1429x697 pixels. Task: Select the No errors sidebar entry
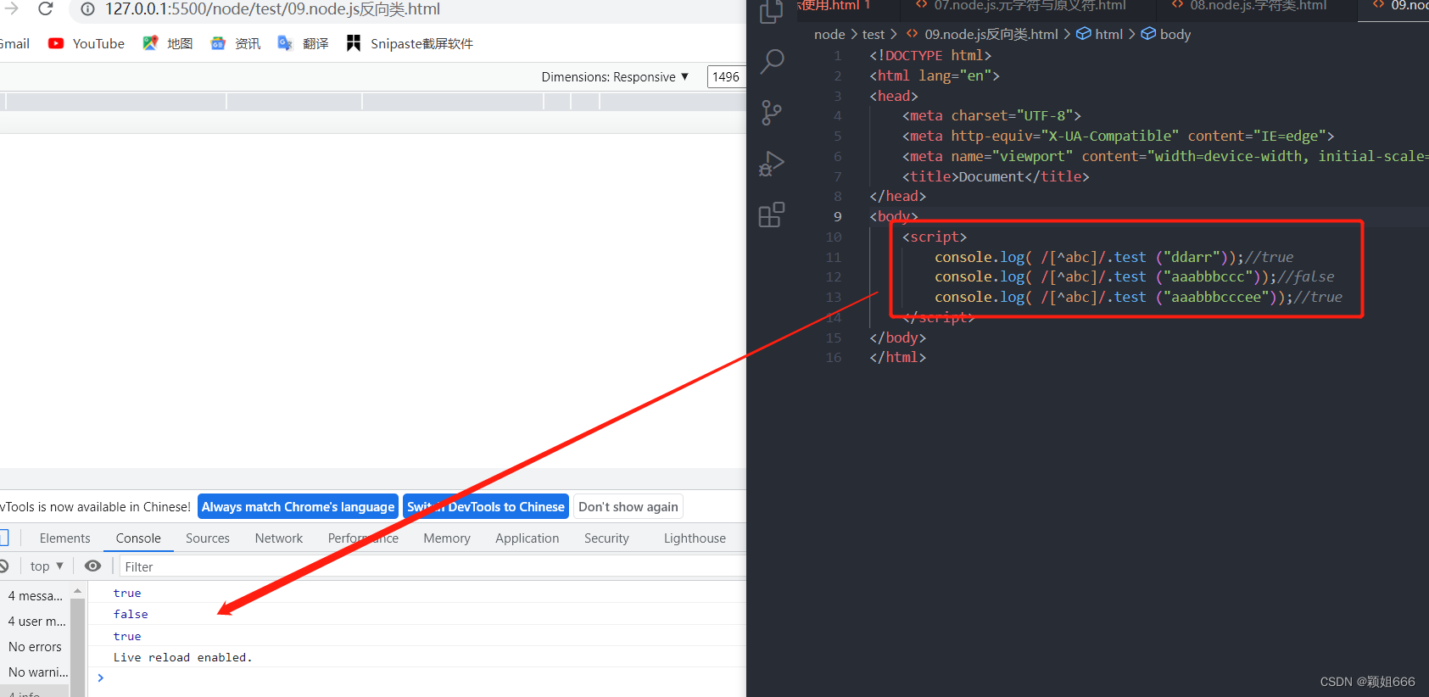coord(35,647)
